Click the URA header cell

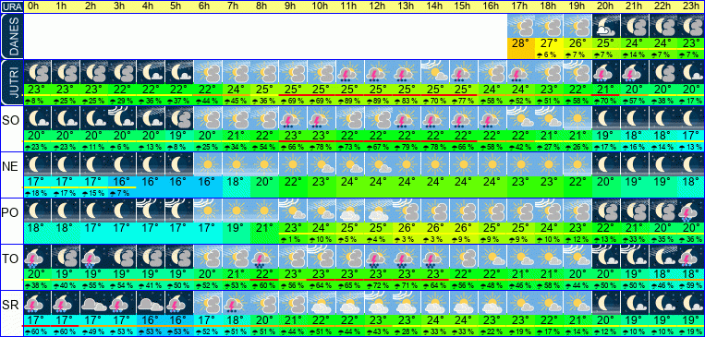[x=11, y=6]
